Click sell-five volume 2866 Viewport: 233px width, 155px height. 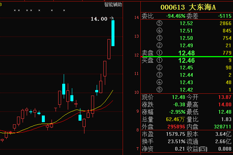click(226, 23)
